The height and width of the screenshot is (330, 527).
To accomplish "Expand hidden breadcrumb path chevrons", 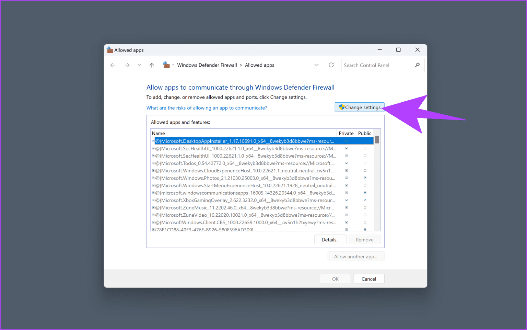I will (x=173, y=65).
